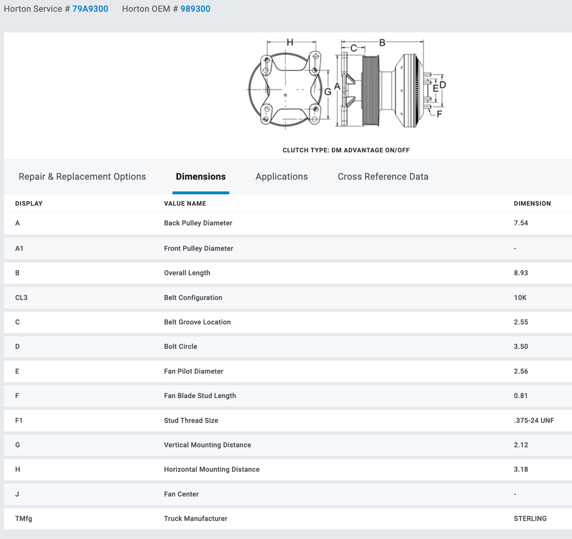The height and width of the screenshot is (539, 572).
Task: Open the Applications tab
Action: pyautogui.click(x=281, y=177)
